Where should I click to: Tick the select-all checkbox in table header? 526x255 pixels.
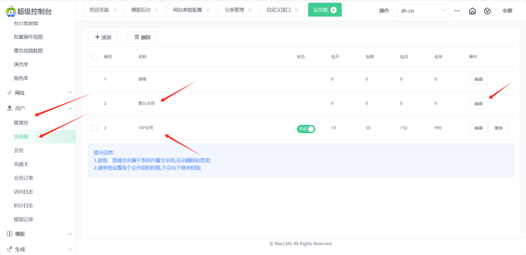pyautogui.click(x=95, y=57)
